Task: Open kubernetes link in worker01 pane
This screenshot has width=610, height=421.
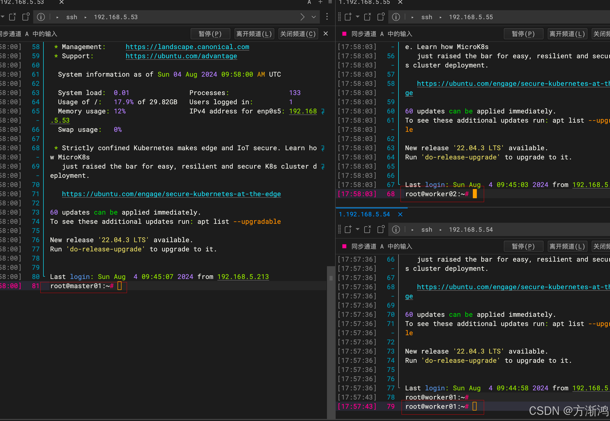Action: tap(513, 287)
